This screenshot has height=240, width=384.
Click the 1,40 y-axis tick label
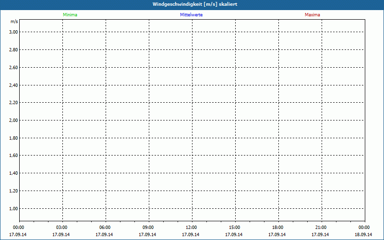(13, 173)
